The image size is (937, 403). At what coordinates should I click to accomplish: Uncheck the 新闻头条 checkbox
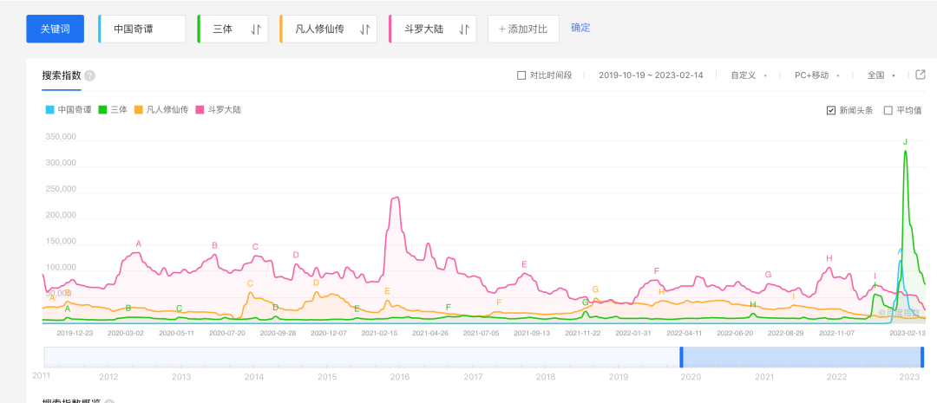pyautogui.click(x=831, y=110)
